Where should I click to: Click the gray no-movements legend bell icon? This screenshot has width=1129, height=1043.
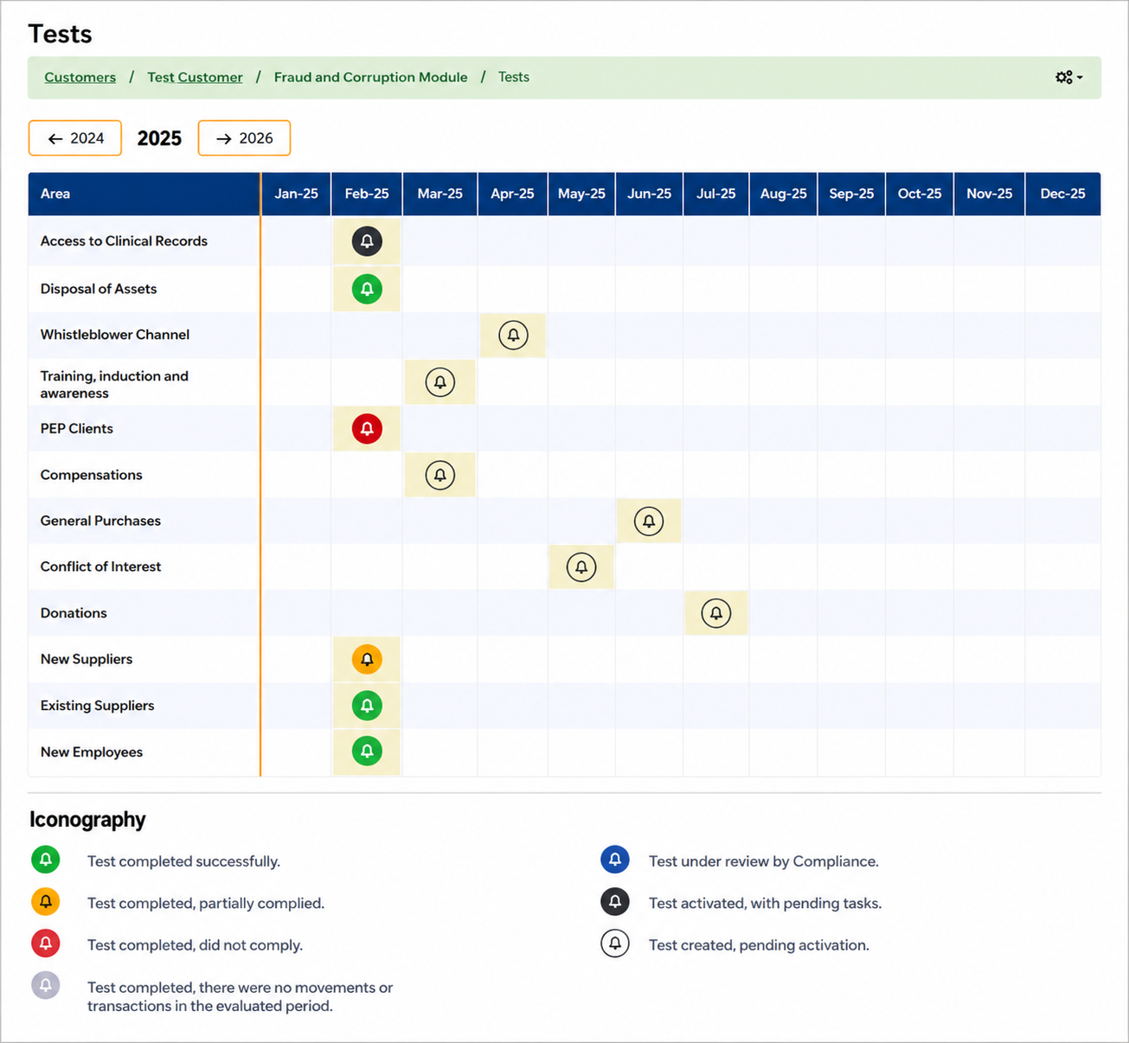pyautogui.click(x=46, y=985)
